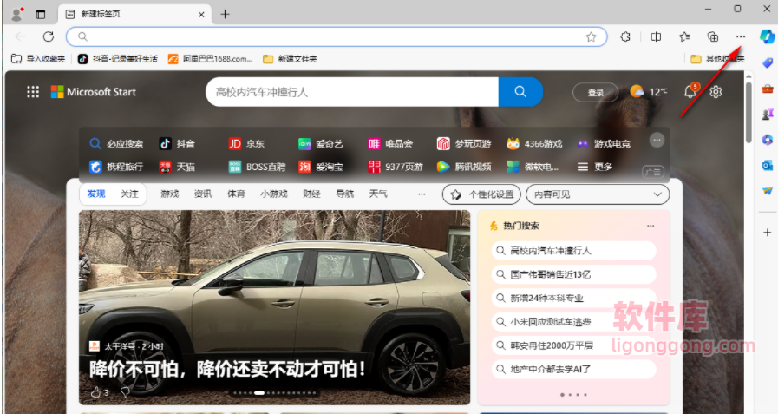Open the notification bell with badge
This screenshot has width=778, height=414.
coord(691,92)
